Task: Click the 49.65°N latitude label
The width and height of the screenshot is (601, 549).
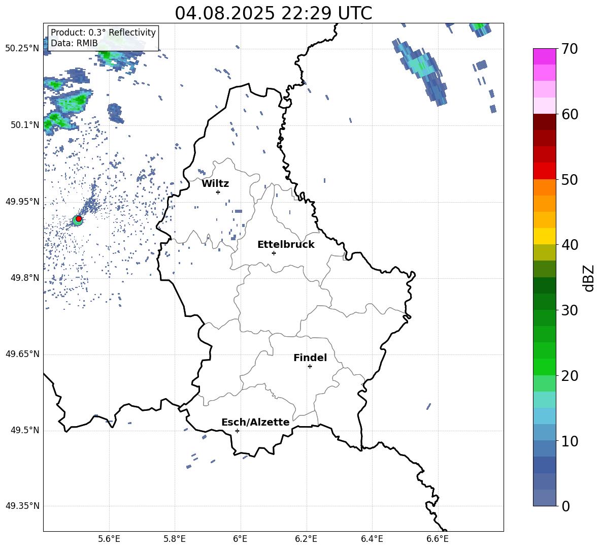Action: pyautogui.click(x=22, y=354)
